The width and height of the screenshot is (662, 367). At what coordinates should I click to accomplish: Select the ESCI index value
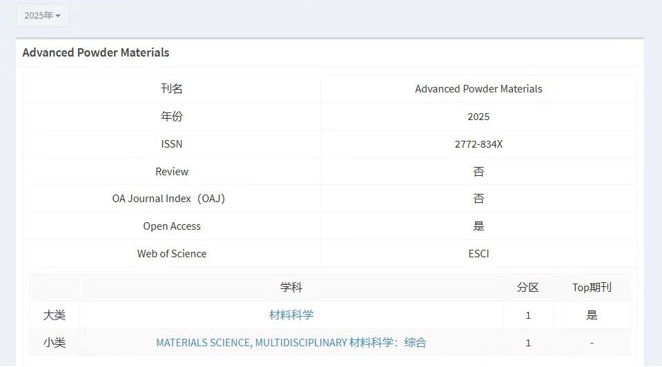click(x=478, y=253)
